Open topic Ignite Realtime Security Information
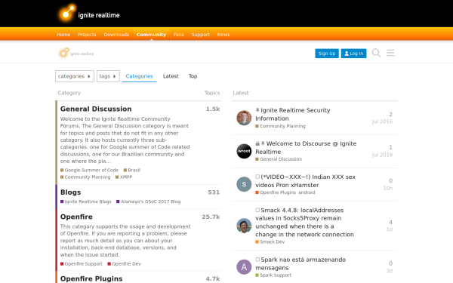The width and height of the screenshot is (453, 283). 293,115
